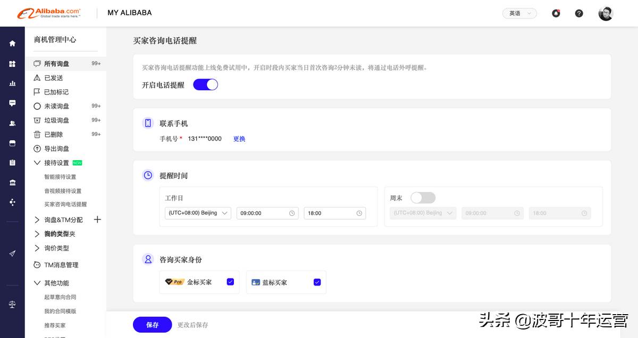Open the four-dot cluster icon in sidebar
The image size is (638, 338).
click(12, 202)
